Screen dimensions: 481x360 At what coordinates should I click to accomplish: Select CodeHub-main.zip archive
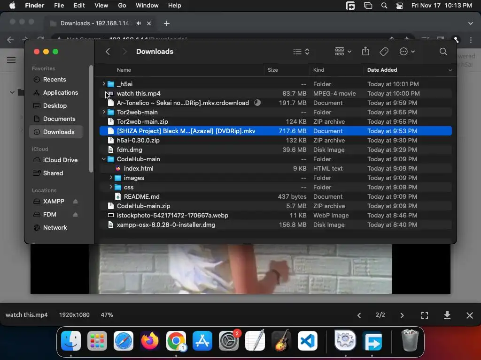coord(275,206)
